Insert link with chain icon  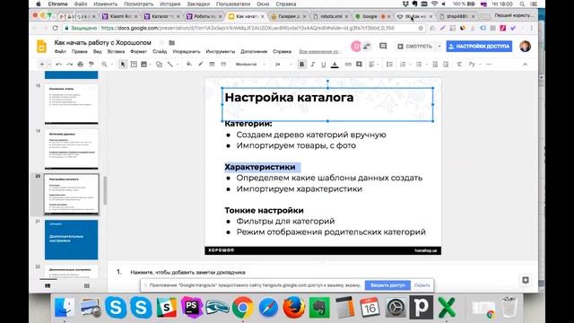pos(348,65)
